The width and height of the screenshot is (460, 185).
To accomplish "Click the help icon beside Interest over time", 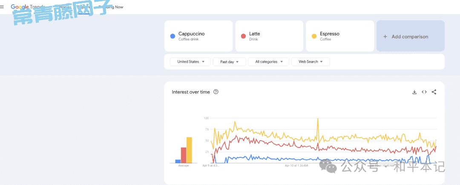I will [x=216, y=92].
